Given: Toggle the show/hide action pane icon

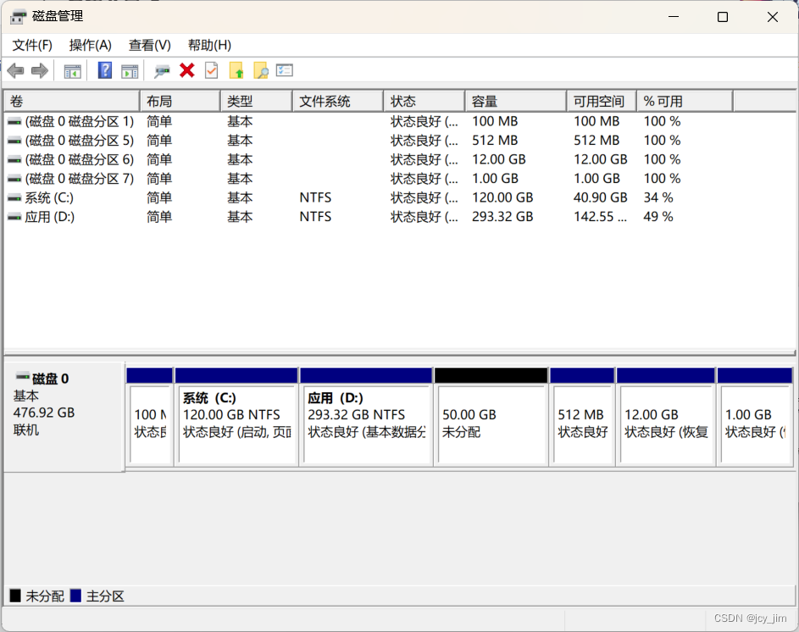Looking at the screenshot, I should [x=130, y=71].
